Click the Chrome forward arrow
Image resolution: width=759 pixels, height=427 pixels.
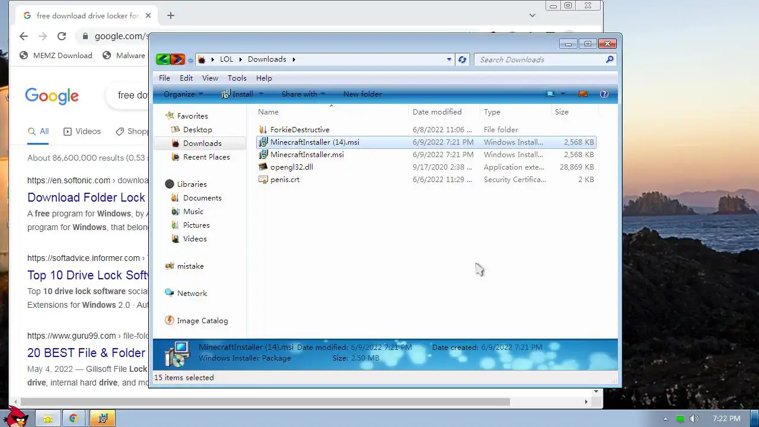[42, 36]
